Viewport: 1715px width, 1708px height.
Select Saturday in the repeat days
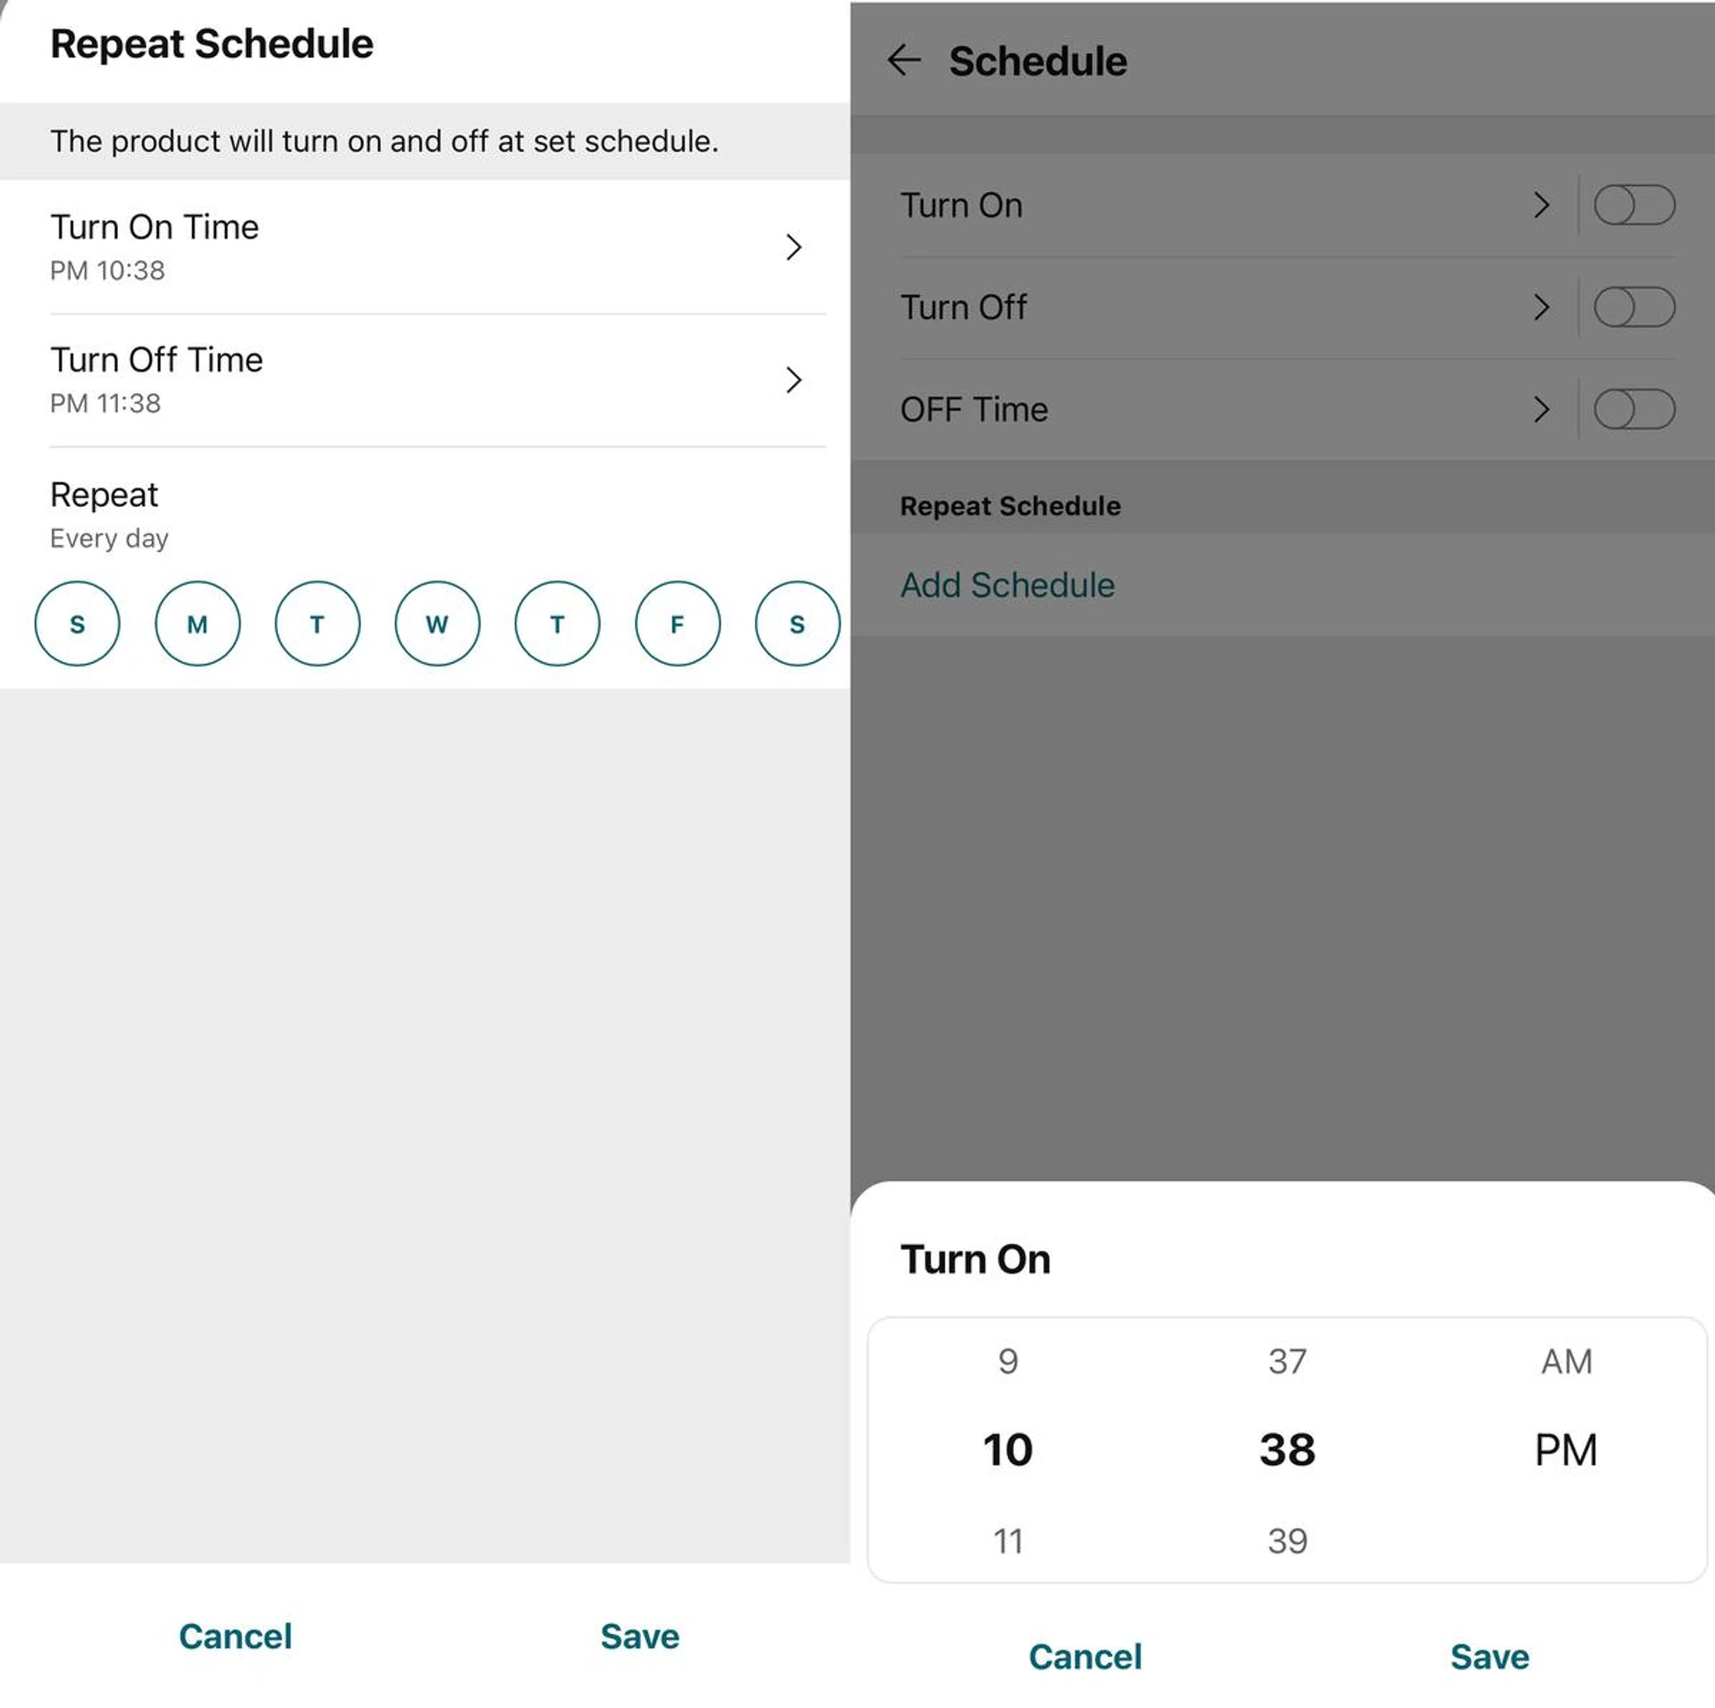pos(796,624)
